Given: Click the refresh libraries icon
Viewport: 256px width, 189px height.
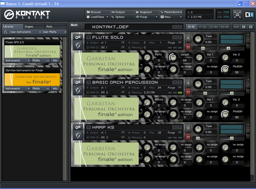Looking at the screenshot, I should [6, 32].
